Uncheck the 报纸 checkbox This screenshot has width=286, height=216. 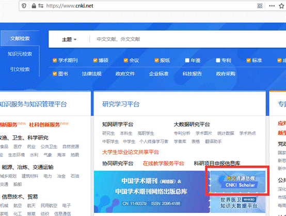[x=156, y=60]
